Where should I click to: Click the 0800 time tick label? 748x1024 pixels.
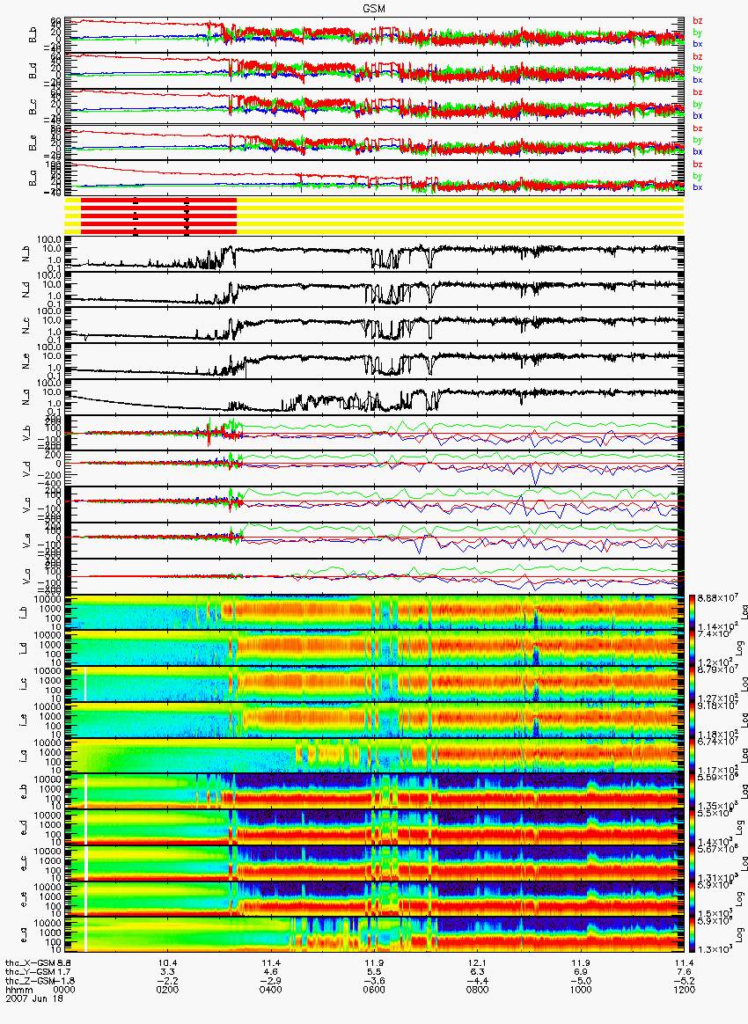point(478,990)
